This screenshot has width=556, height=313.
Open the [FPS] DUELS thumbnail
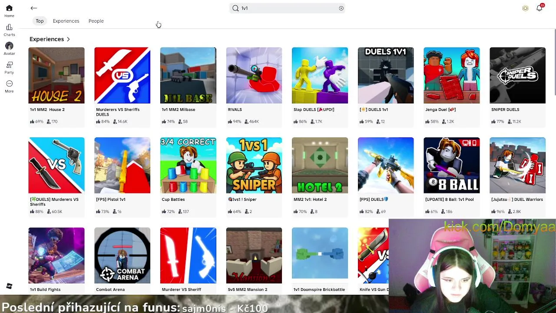[x=386, y=165]
